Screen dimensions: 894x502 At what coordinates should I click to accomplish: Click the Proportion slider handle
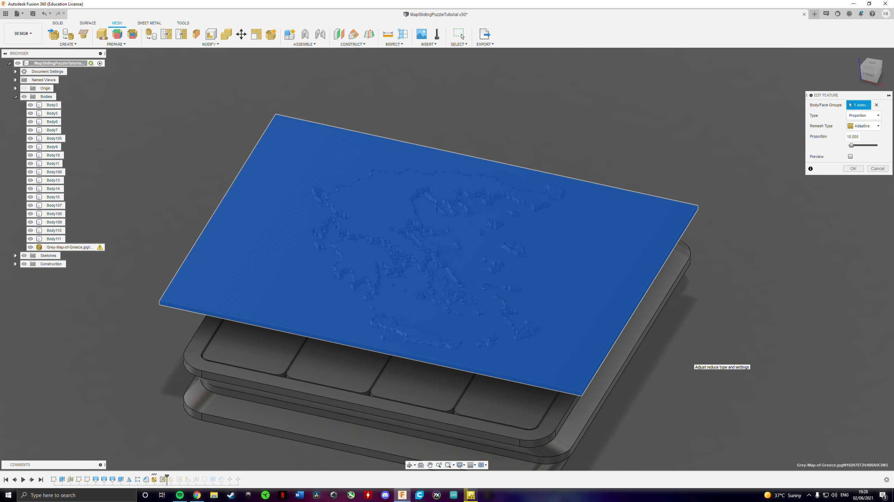(x=851, y=145)
